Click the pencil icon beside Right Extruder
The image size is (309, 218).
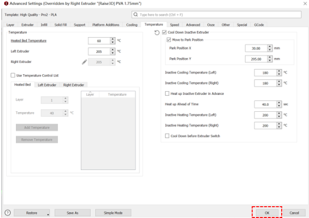click(x=84, y=62)
